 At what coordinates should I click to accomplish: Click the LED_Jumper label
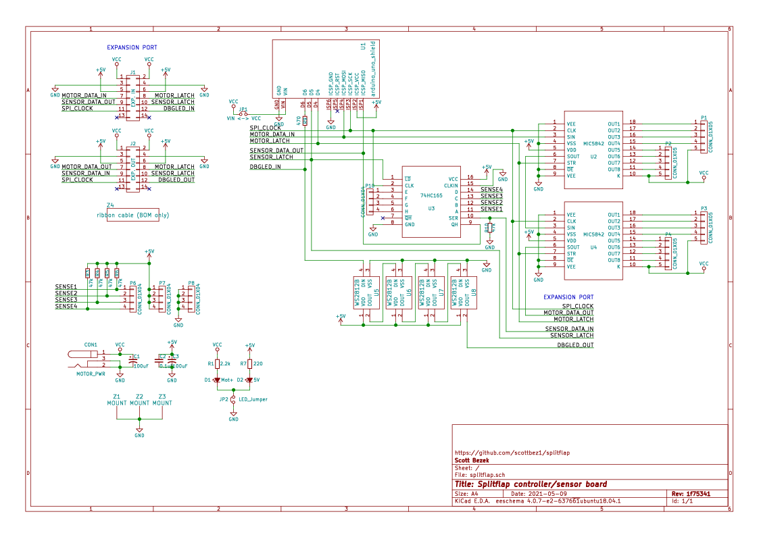pyautogui.click(x=253, y=400)
